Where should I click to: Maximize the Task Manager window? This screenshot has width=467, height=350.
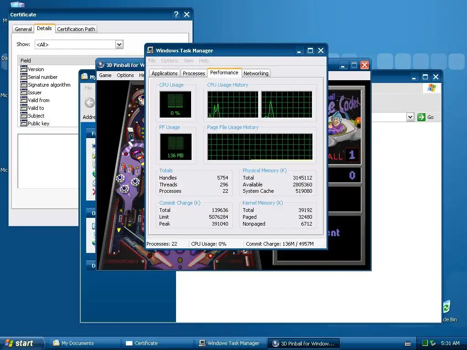tap(310, 51)
